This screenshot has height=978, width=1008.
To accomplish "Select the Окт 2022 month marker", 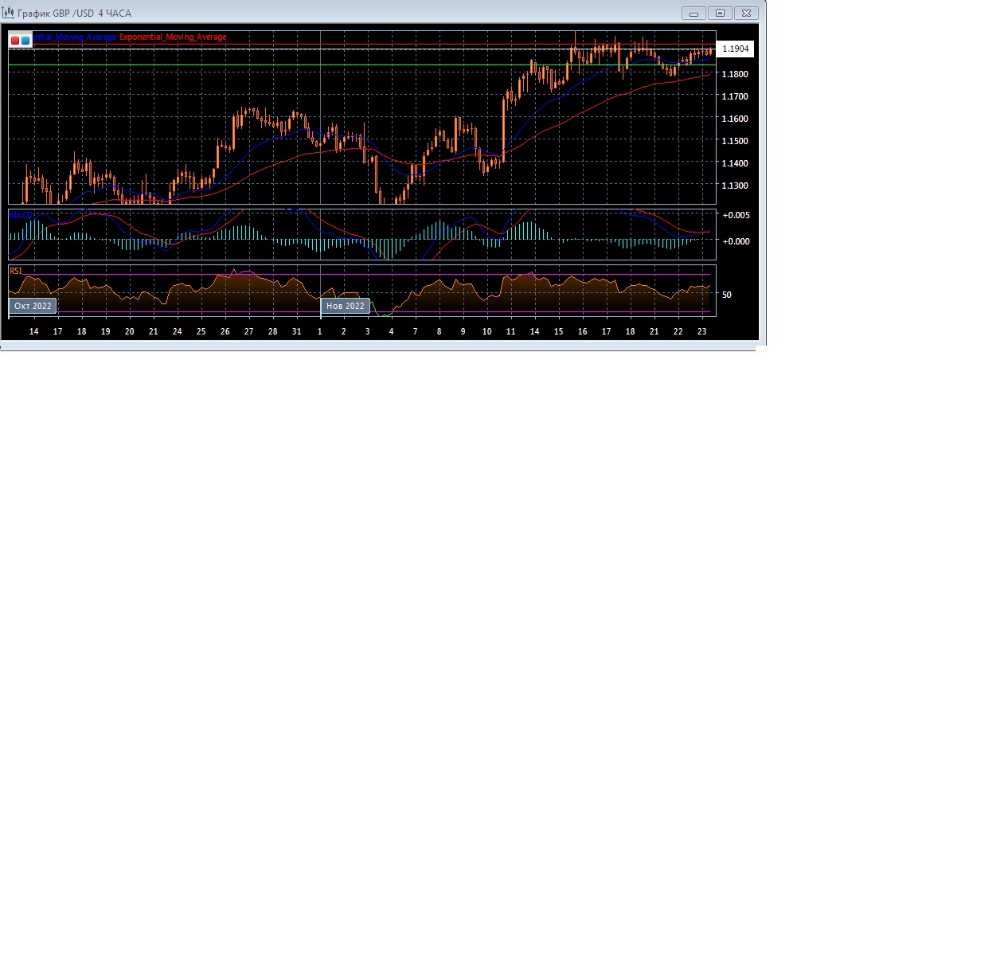I will point(33,306).
